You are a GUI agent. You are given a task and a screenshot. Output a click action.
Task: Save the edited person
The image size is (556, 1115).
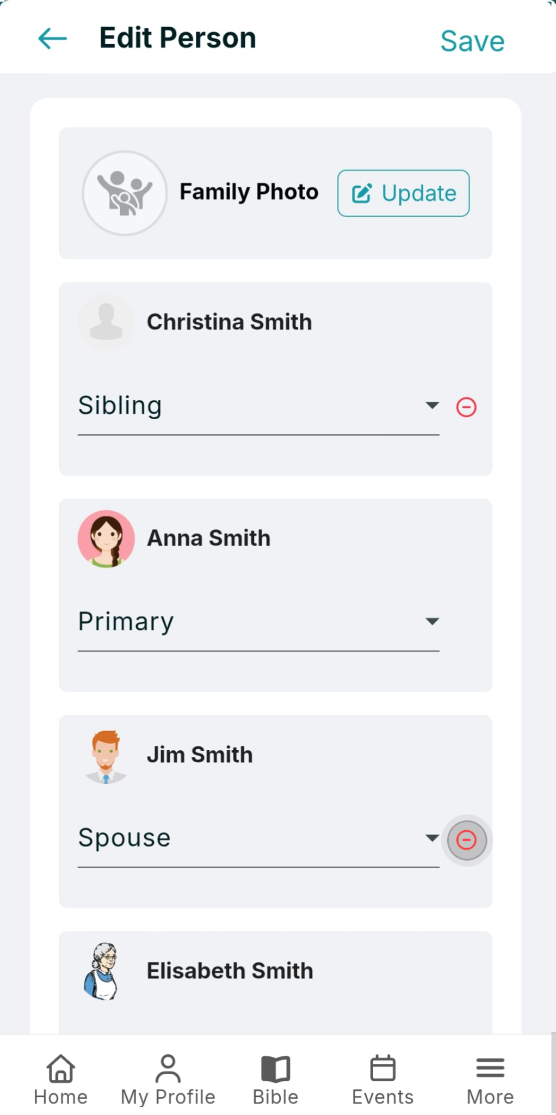[x=472, y=41]
